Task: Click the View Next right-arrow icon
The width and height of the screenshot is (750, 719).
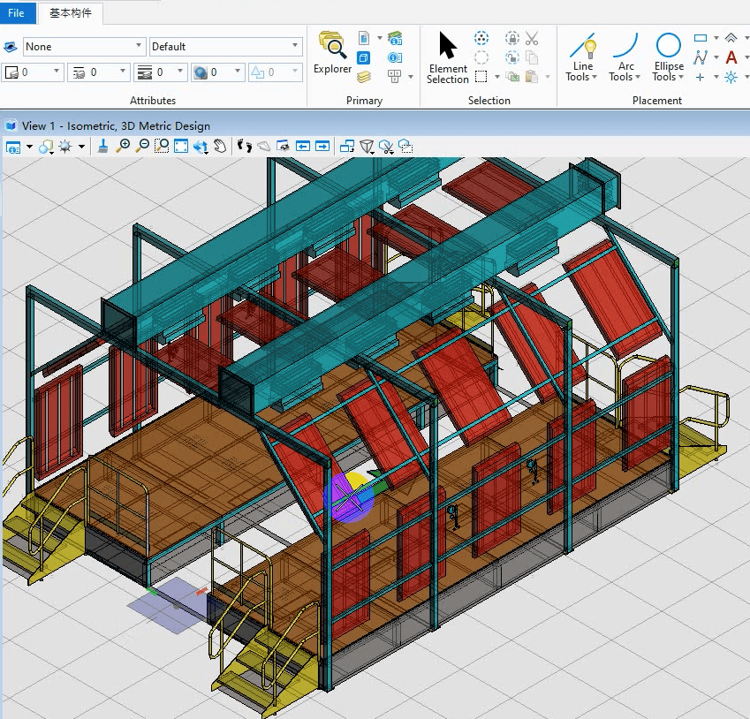Action: tap(322, 146)
